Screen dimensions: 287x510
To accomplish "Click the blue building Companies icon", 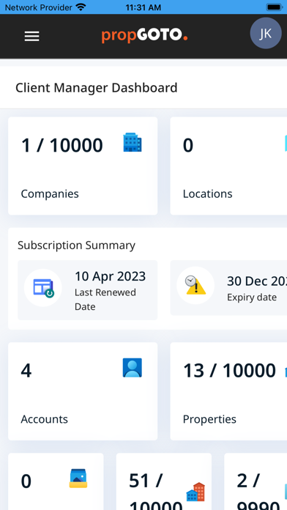I will click(x=133, y=142).
